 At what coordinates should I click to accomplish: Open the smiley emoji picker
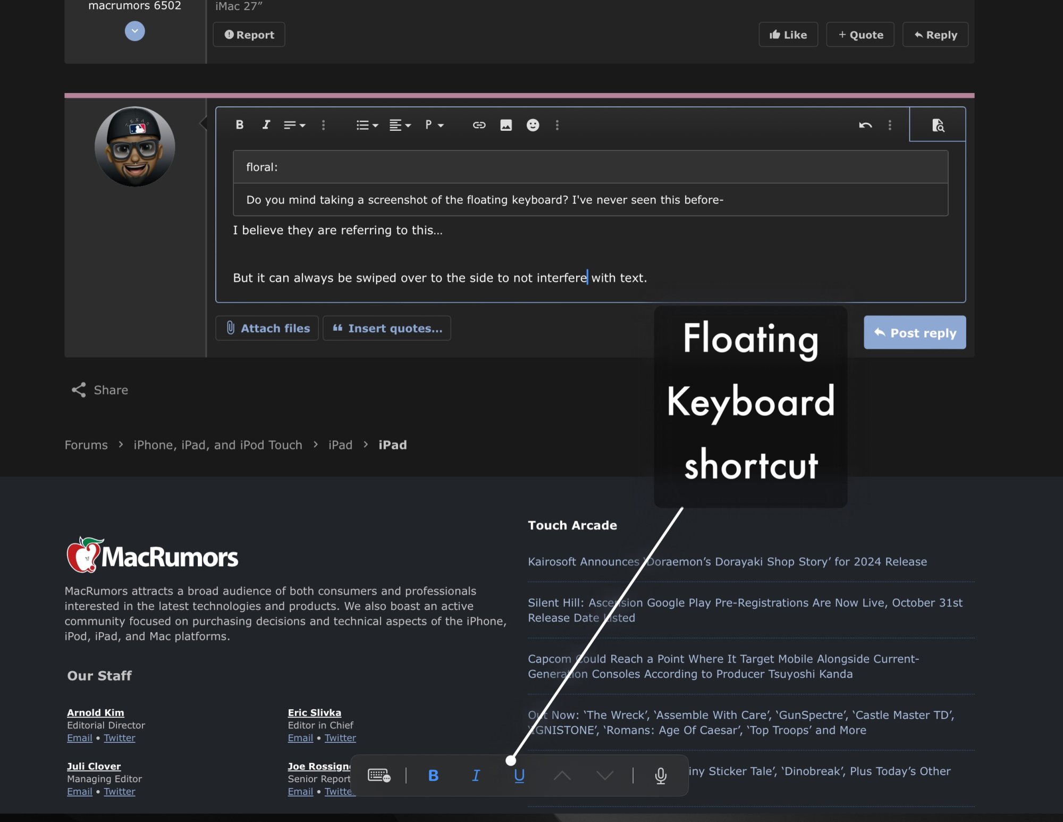tap(533, 125)
